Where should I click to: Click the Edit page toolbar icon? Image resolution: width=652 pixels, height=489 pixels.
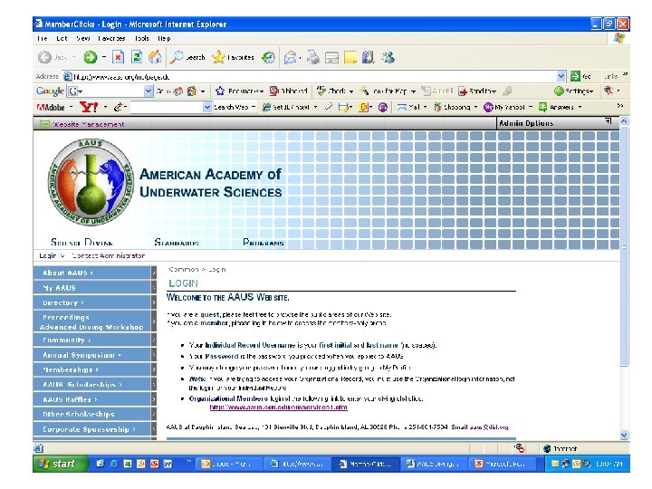pyautogui.click(x=331, y=57)
